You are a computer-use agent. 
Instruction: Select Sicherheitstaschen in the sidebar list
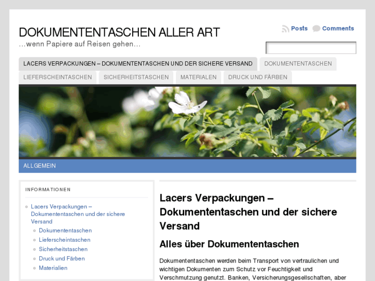[x=63, y=249]
